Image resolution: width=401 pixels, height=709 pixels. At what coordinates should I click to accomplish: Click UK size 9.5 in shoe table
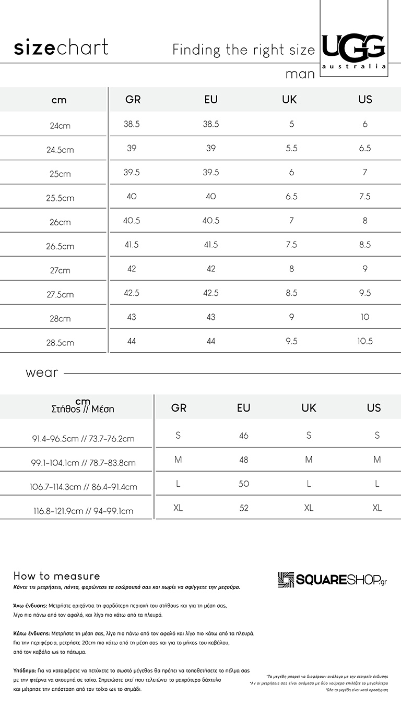tap(291, 341)
